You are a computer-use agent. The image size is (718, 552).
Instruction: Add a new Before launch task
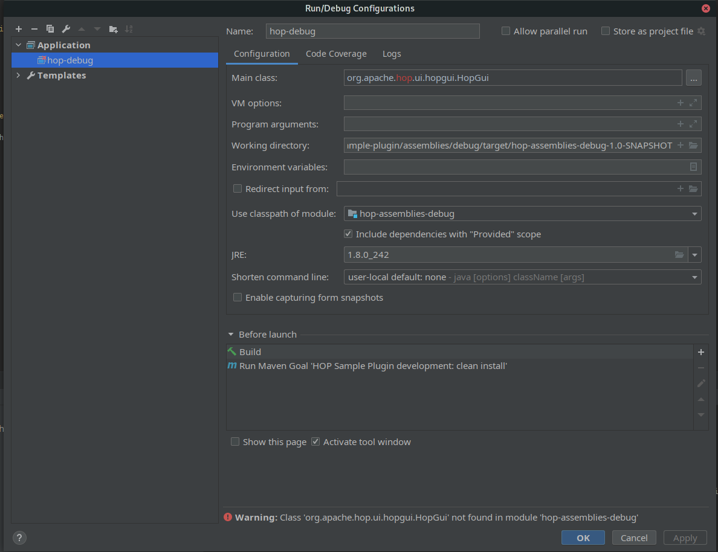pos(700,351)
